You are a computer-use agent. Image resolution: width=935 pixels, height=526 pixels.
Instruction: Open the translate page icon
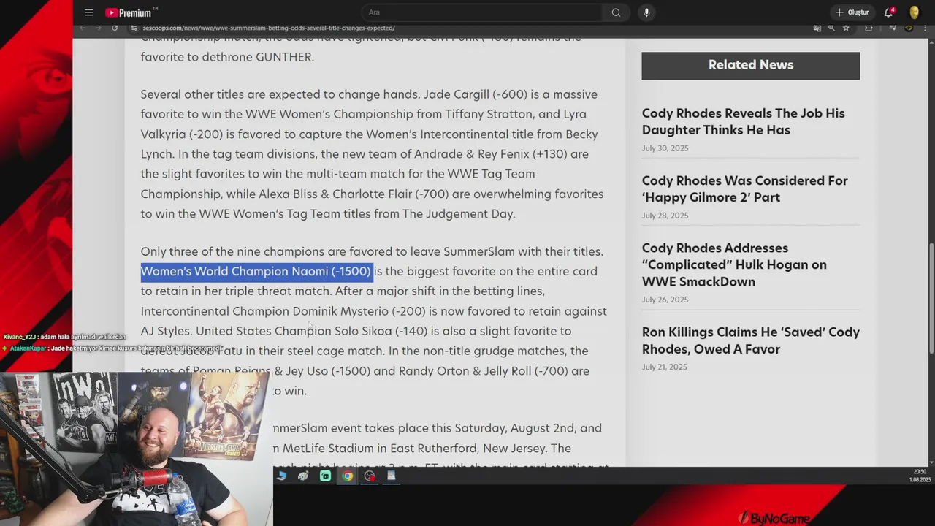point(817,28)
